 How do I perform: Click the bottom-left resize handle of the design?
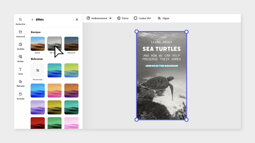coord(137,120)
